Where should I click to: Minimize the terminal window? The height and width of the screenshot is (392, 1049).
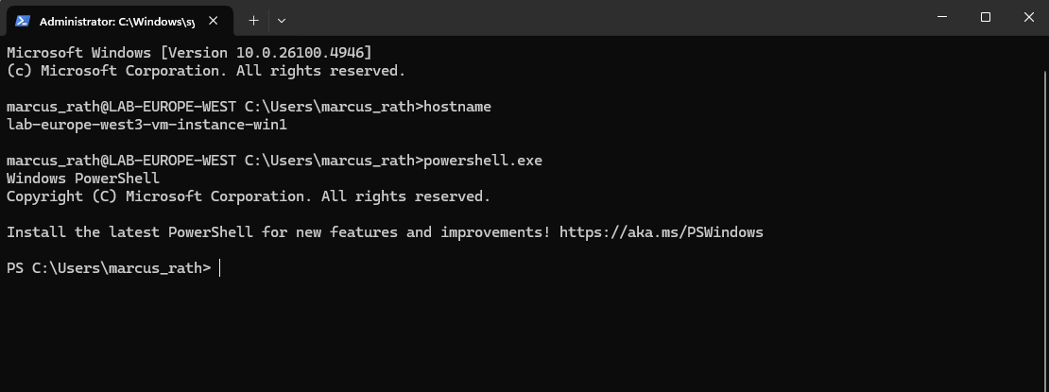click(942, 17)
